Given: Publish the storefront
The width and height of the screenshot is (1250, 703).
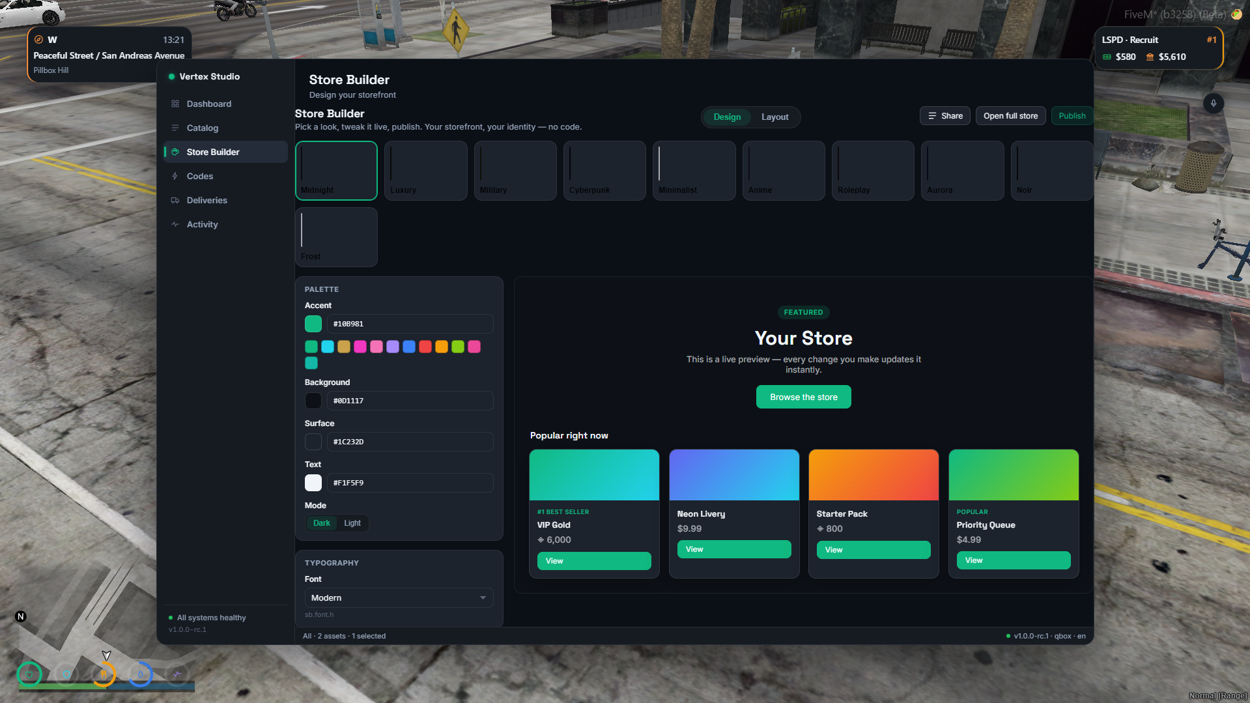Looking at the screenshot, I should pyautogui.click(x=1072, y=116).
